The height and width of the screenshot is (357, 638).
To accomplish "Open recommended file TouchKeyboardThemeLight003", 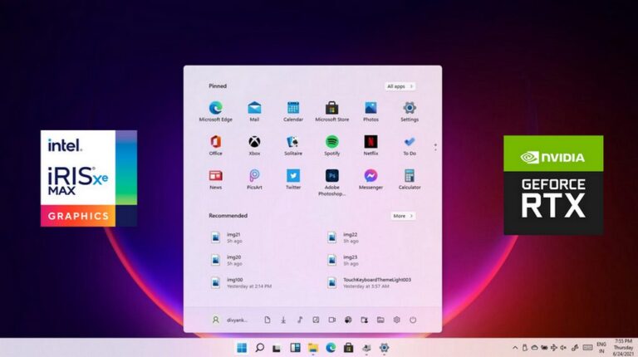I will coord(369,282).
